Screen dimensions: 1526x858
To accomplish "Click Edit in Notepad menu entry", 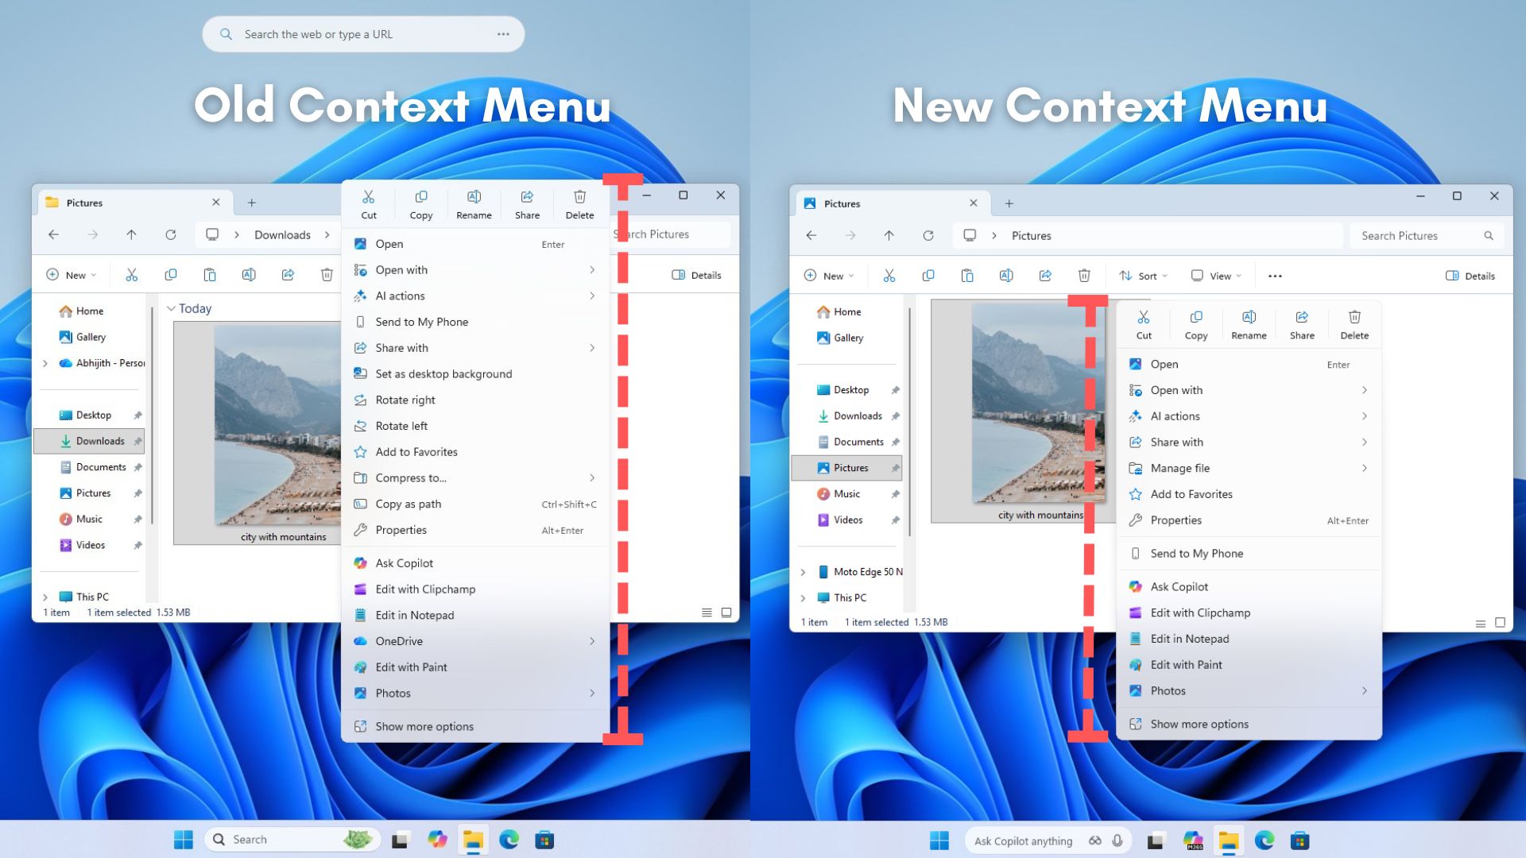I will 414,615.
